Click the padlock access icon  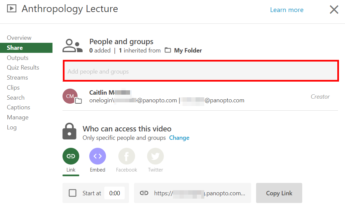(69, 131)
